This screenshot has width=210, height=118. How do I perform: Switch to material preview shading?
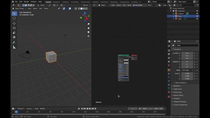[84, 9]
